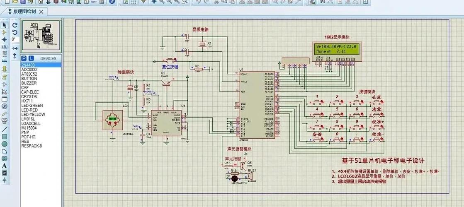The image size is (464, 207).
Task: Select the 2D line drawing tool
Action: click(5, 129)
